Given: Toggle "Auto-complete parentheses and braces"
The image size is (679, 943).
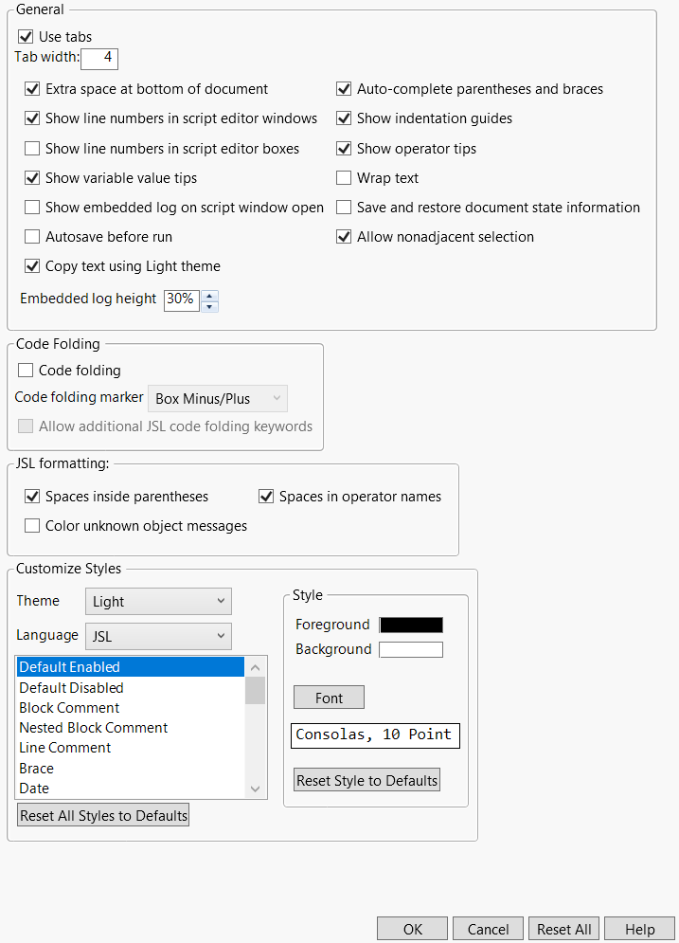Looking at the screenshot, I should [344, 88].
